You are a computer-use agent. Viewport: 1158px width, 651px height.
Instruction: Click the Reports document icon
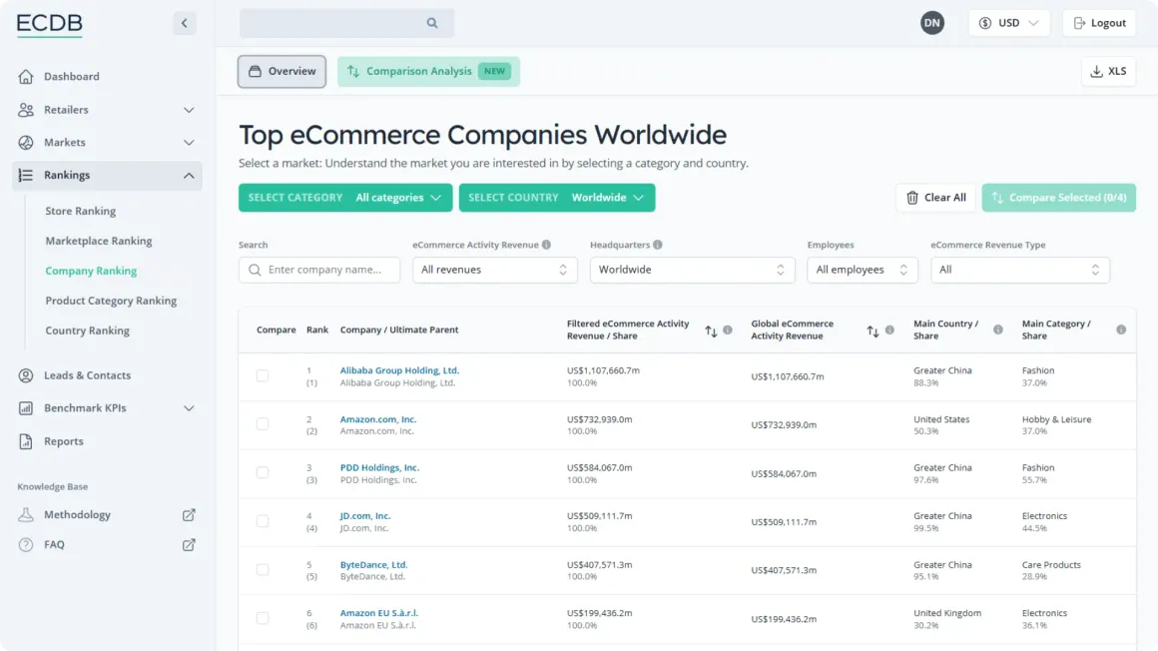coord(26,441)
